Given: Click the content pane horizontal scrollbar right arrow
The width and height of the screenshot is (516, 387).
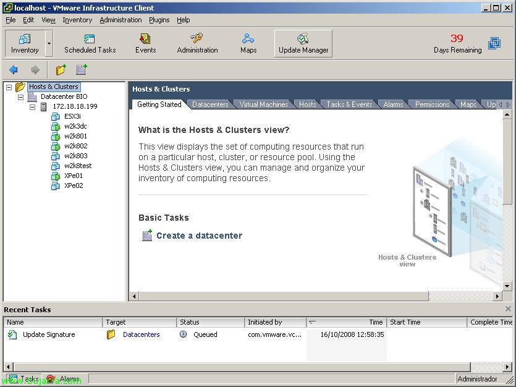Looking at the screenshot, I should (x=497, y=296).
